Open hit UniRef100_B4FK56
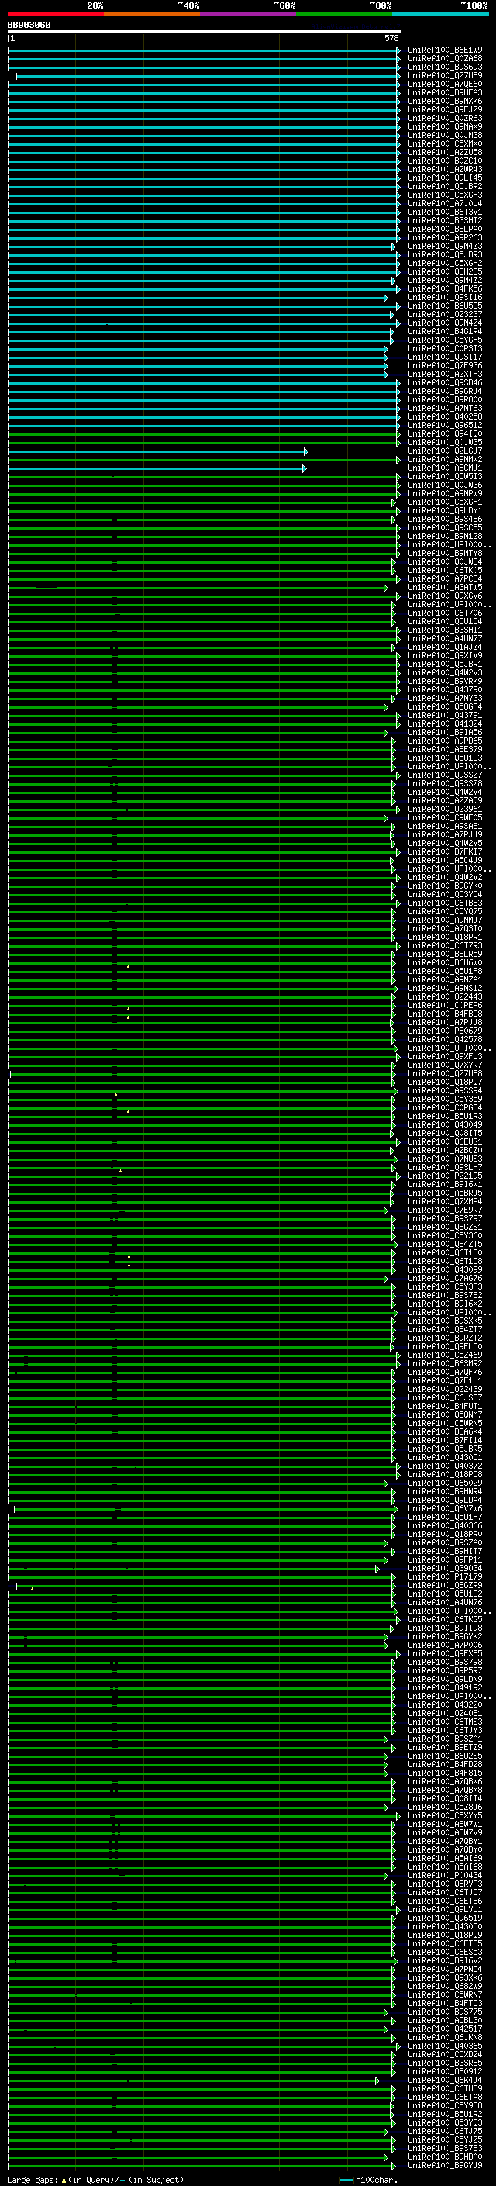This screenshot has height=2186, width=496. click(x=445, y=289)
